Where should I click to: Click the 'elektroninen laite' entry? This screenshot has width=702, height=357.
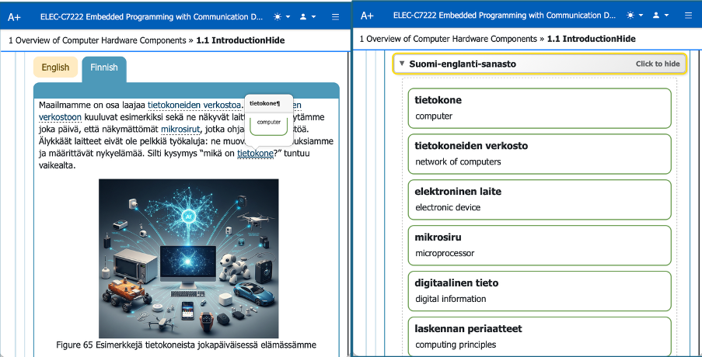(x=540, y=199)
